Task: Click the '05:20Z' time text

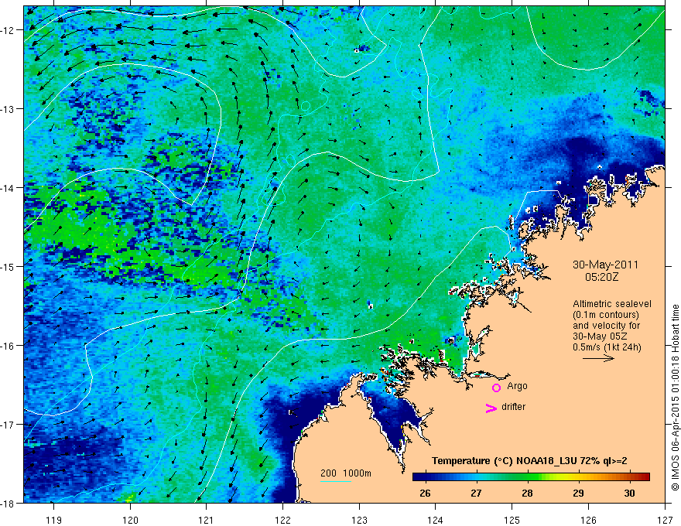Action: tap(601, 276)
